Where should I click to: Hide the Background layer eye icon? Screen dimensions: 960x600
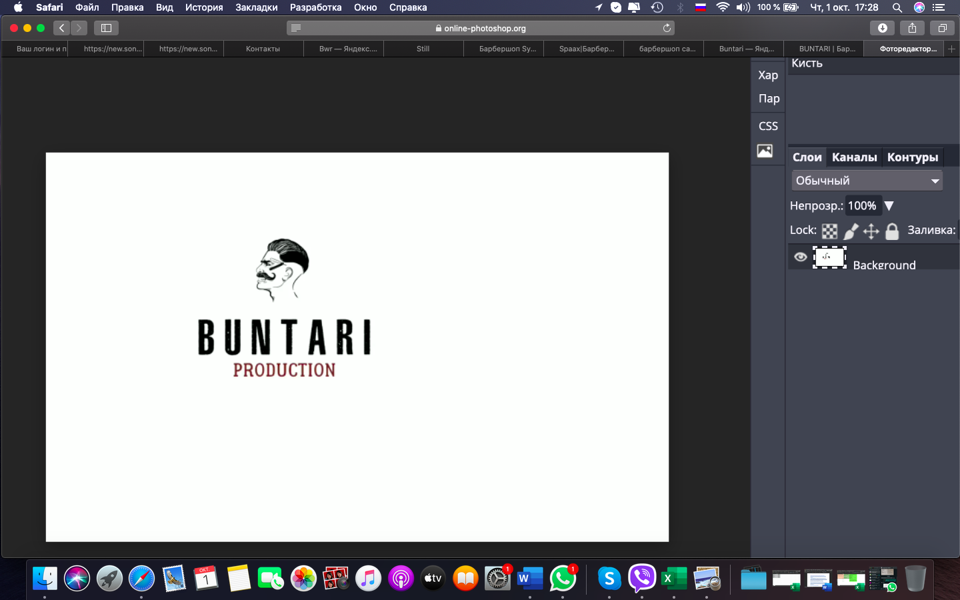(x=801, y=257)
